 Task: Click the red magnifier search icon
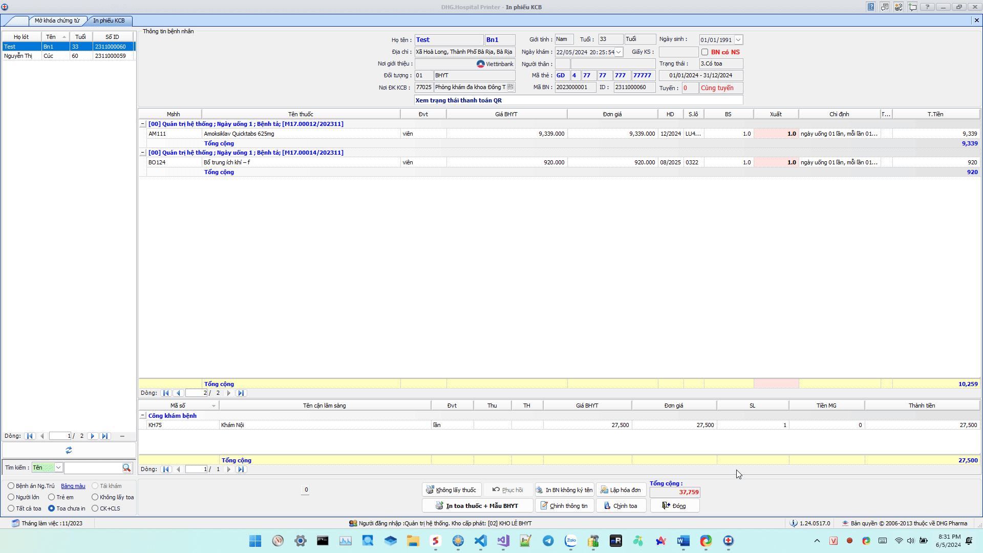(126, 467)
